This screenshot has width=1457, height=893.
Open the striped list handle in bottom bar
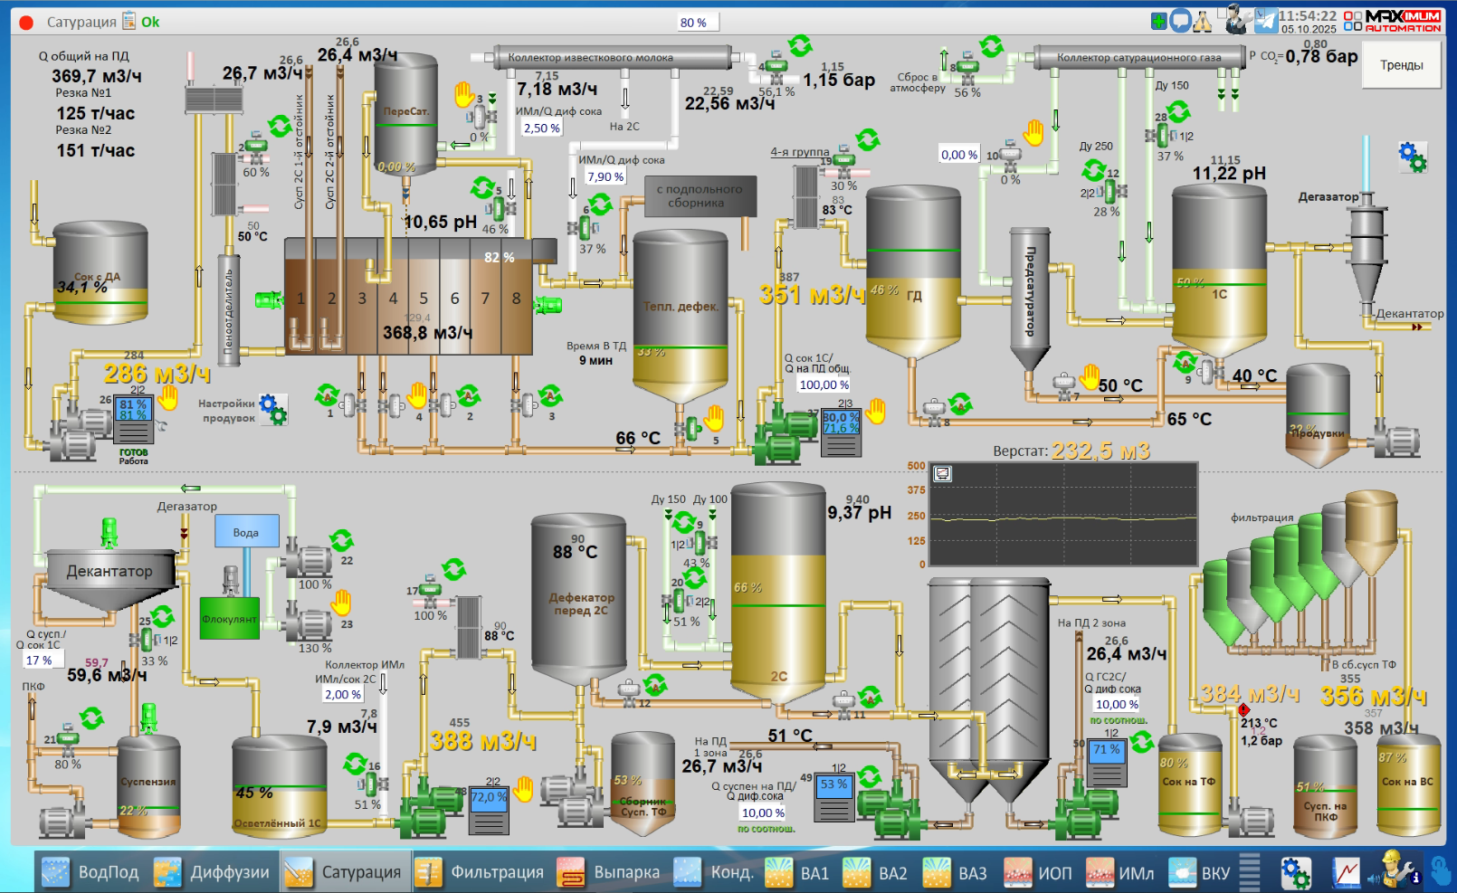point(1250,872)
